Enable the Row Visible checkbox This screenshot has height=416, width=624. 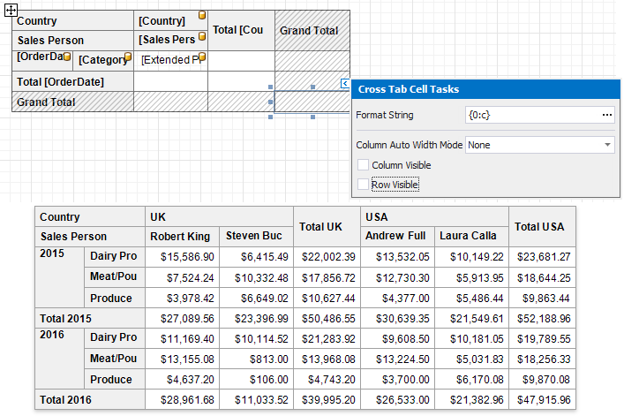click(x=363, y=184)
